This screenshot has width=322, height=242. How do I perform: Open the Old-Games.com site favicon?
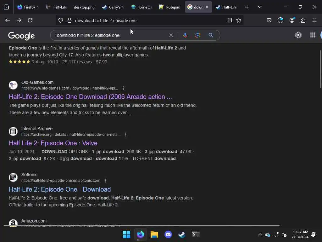[13, 85]
